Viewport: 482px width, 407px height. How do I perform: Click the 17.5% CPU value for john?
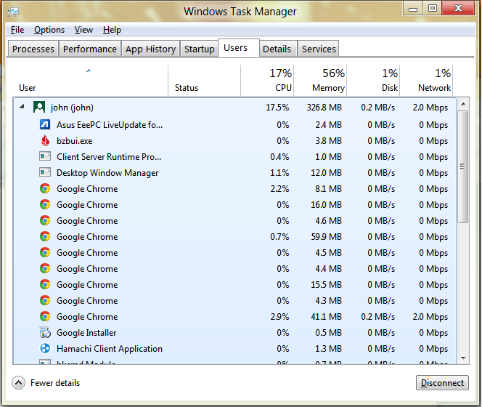pos(277,107)
